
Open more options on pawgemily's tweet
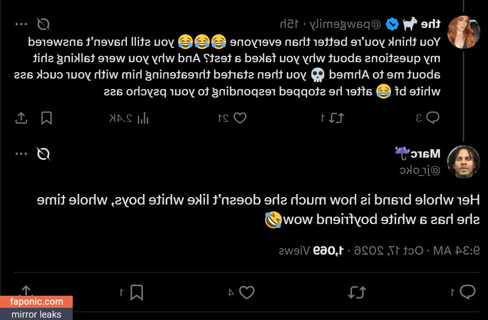pos(21,24)
